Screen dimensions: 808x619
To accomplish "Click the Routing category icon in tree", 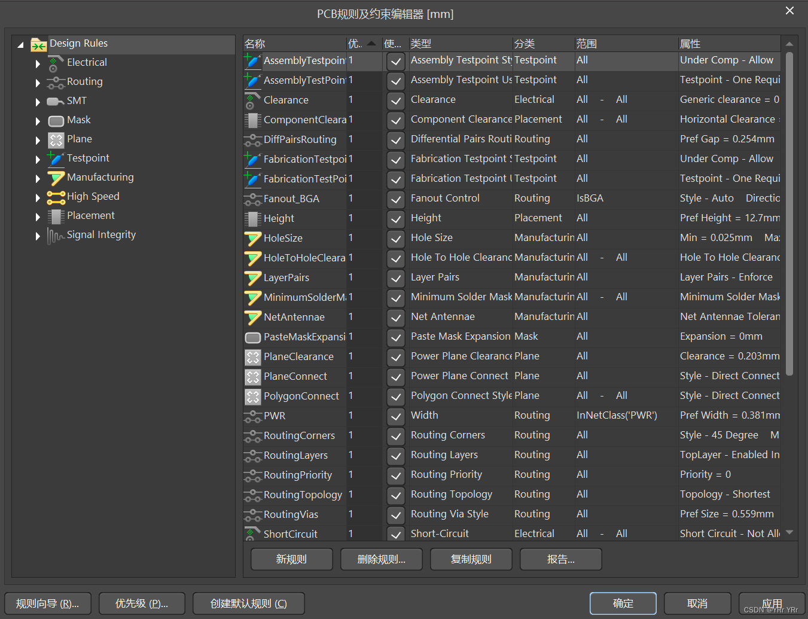I will (56, 83).
